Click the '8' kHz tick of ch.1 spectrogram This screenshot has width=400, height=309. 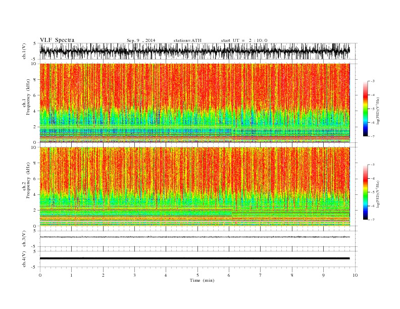pos(35,80)
